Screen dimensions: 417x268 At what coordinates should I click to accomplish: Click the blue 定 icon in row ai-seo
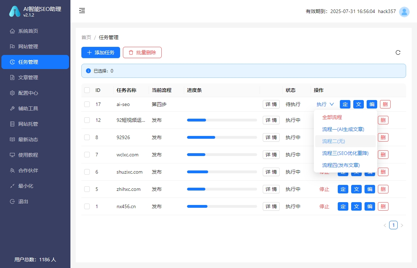pyautogui.click(x=345, y=104)
